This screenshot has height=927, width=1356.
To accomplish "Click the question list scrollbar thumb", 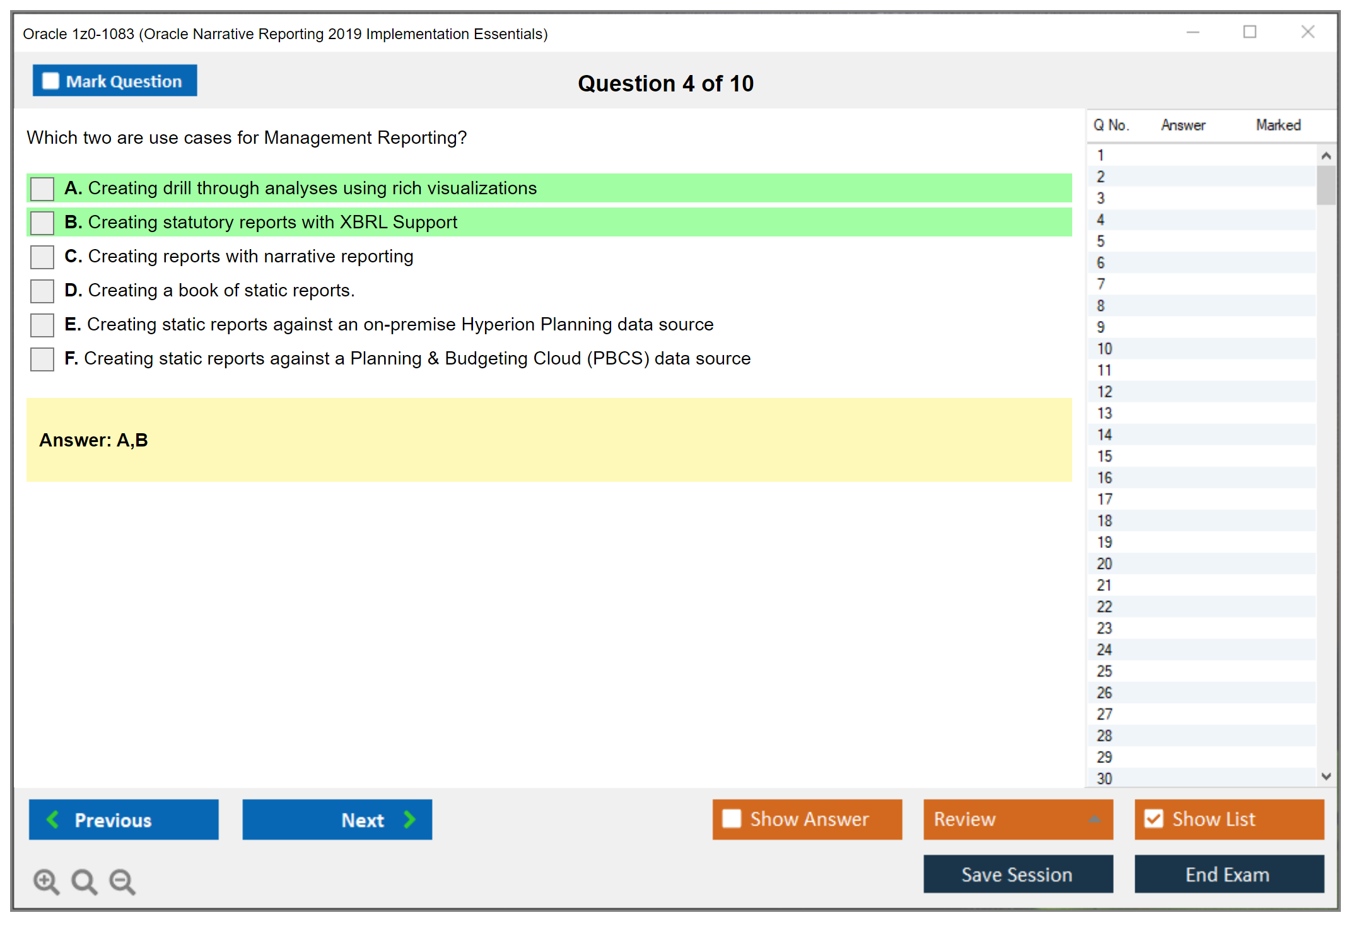I will click(x=1326, y=185).
